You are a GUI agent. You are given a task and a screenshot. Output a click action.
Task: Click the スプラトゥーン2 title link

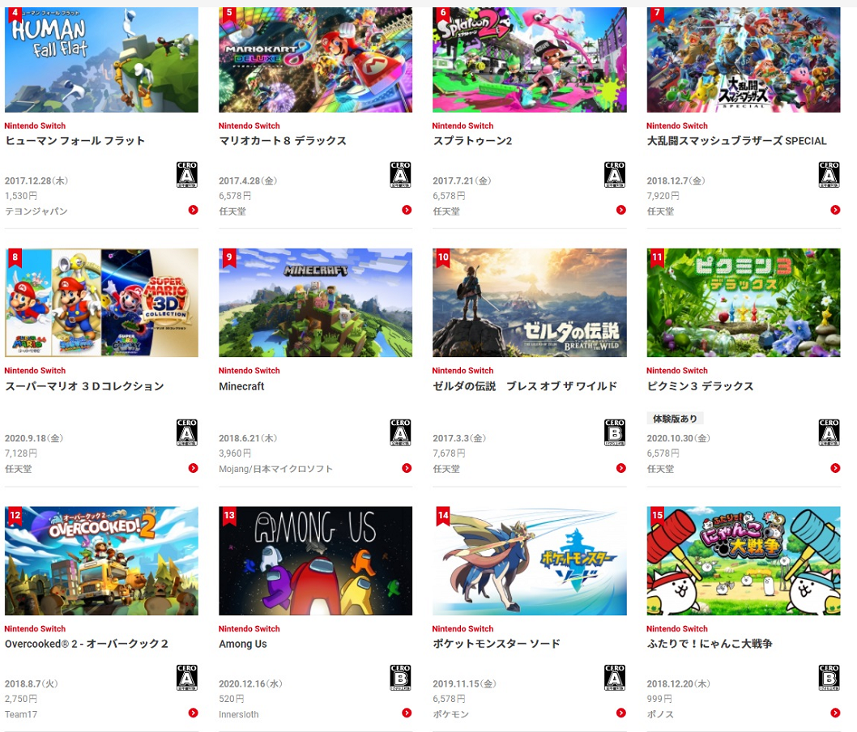pyautogui.click(x=473, y=141)
